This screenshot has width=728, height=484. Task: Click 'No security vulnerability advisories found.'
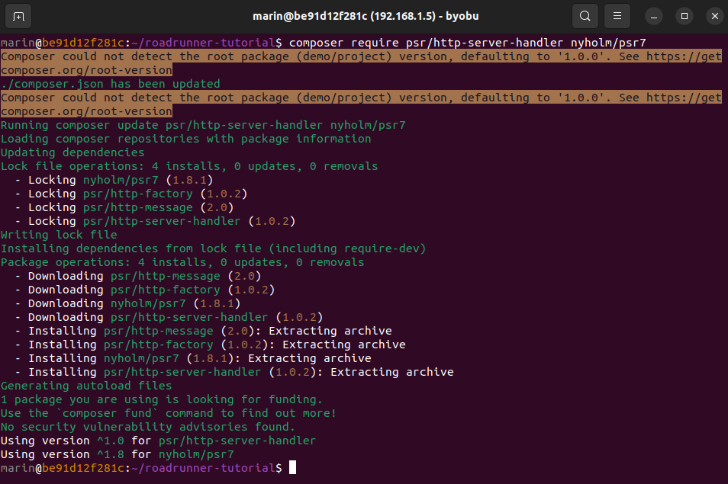pos(148,427)
